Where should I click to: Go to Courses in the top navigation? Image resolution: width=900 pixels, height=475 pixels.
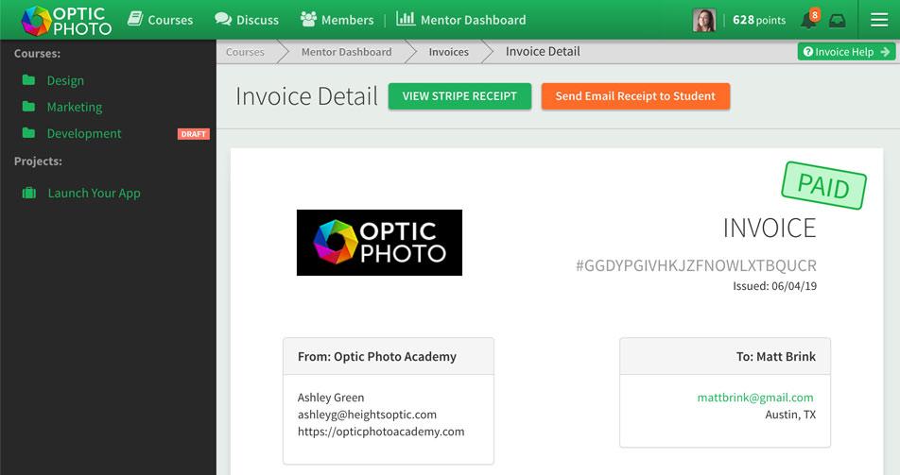[170, 20]
